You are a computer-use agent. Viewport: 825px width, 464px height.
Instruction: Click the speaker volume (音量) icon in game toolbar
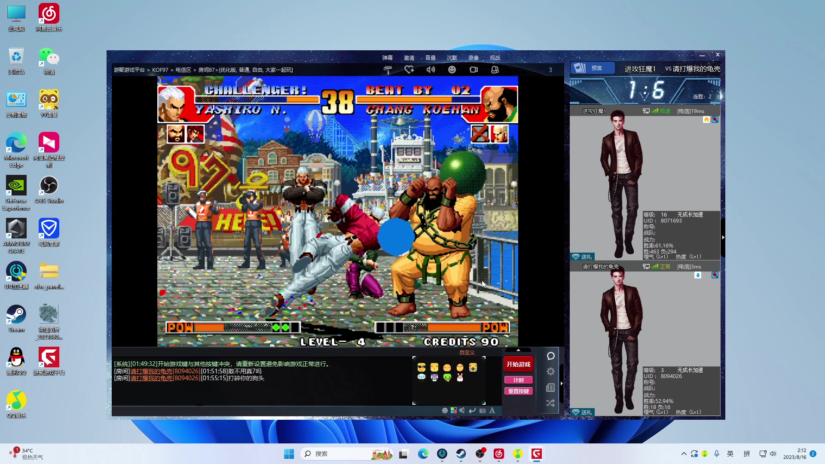(431, 70)
